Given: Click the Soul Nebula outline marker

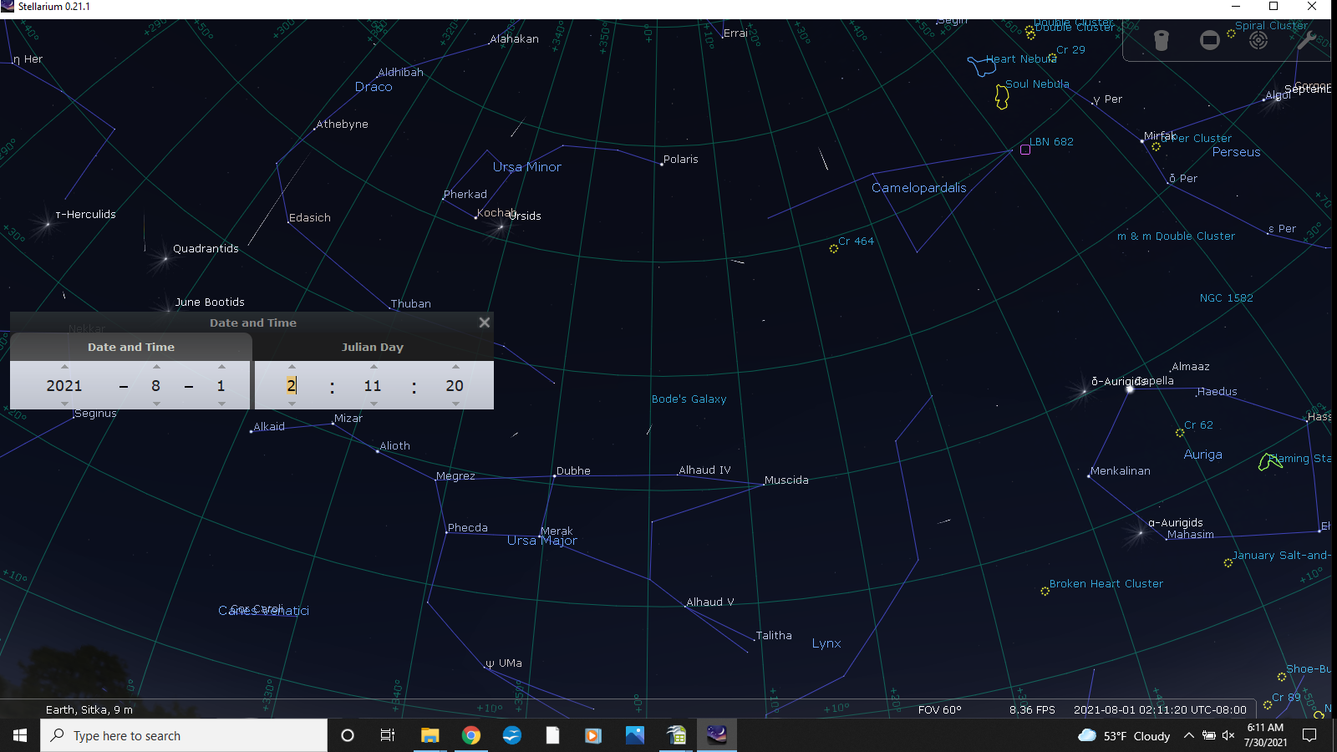Looking at the screenshot, I should [1000, 98].
